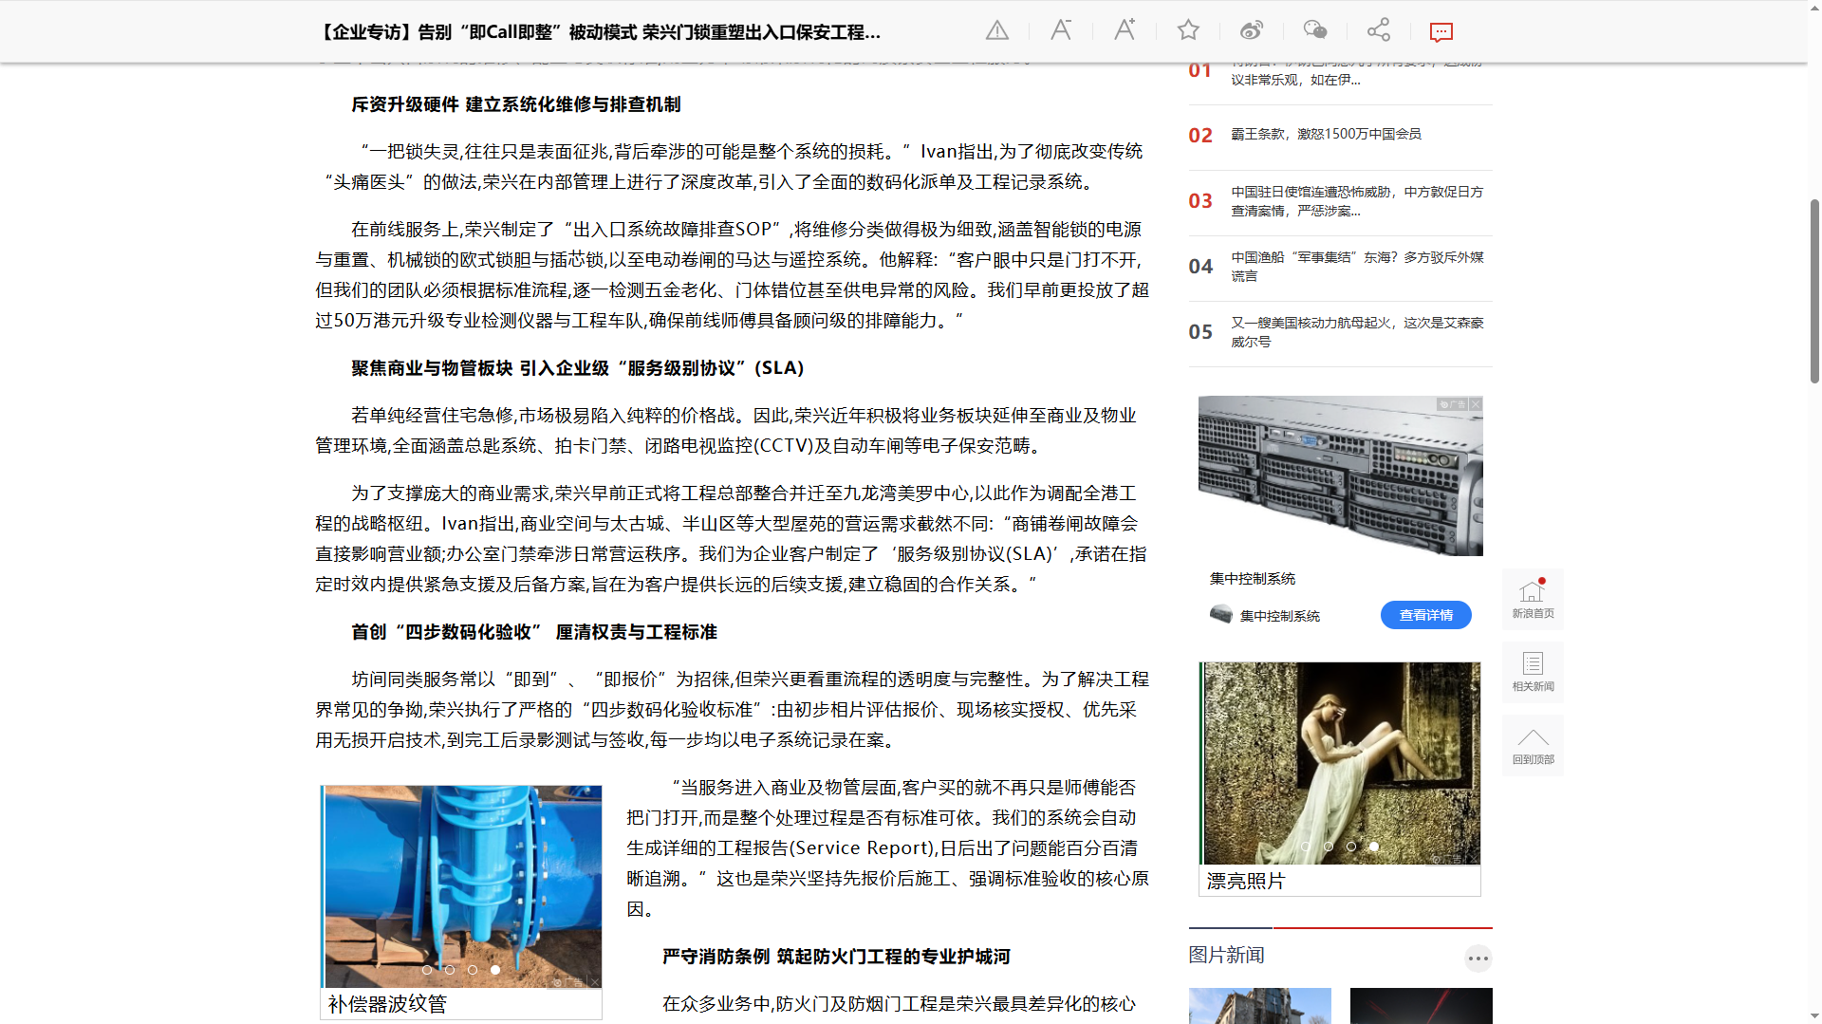1822x1024 pixels.
Task: Go to 新浪首页 via house icon
Action: [1533, 599]
